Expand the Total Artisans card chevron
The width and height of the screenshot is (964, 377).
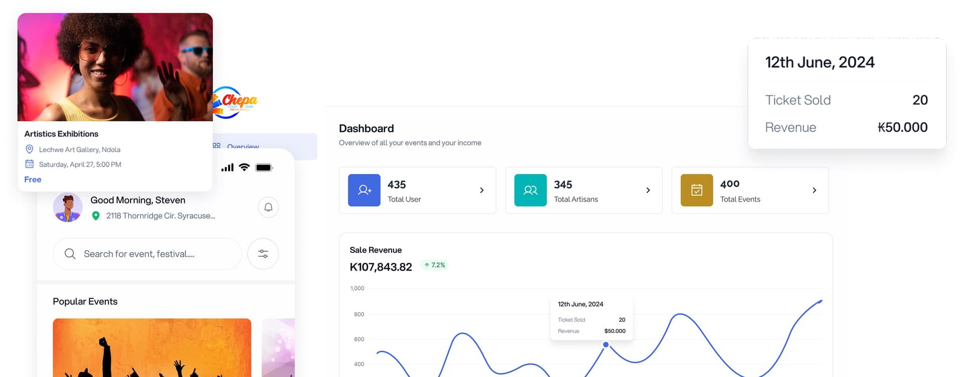[x=648, y=190]
